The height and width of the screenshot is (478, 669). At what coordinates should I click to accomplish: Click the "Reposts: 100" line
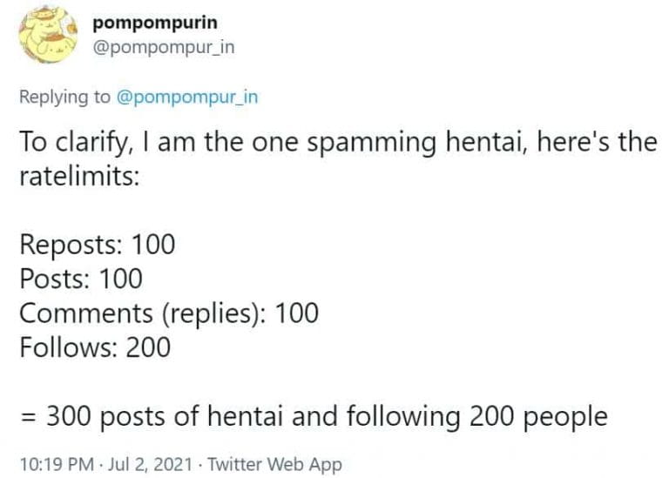point(98,245)
